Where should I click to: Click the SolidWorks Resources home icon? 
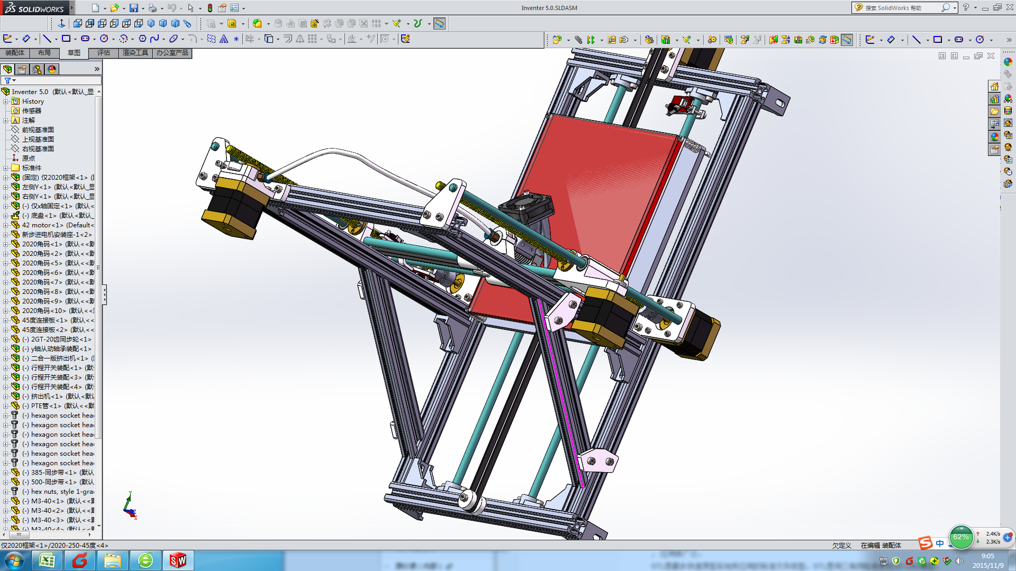994,86
